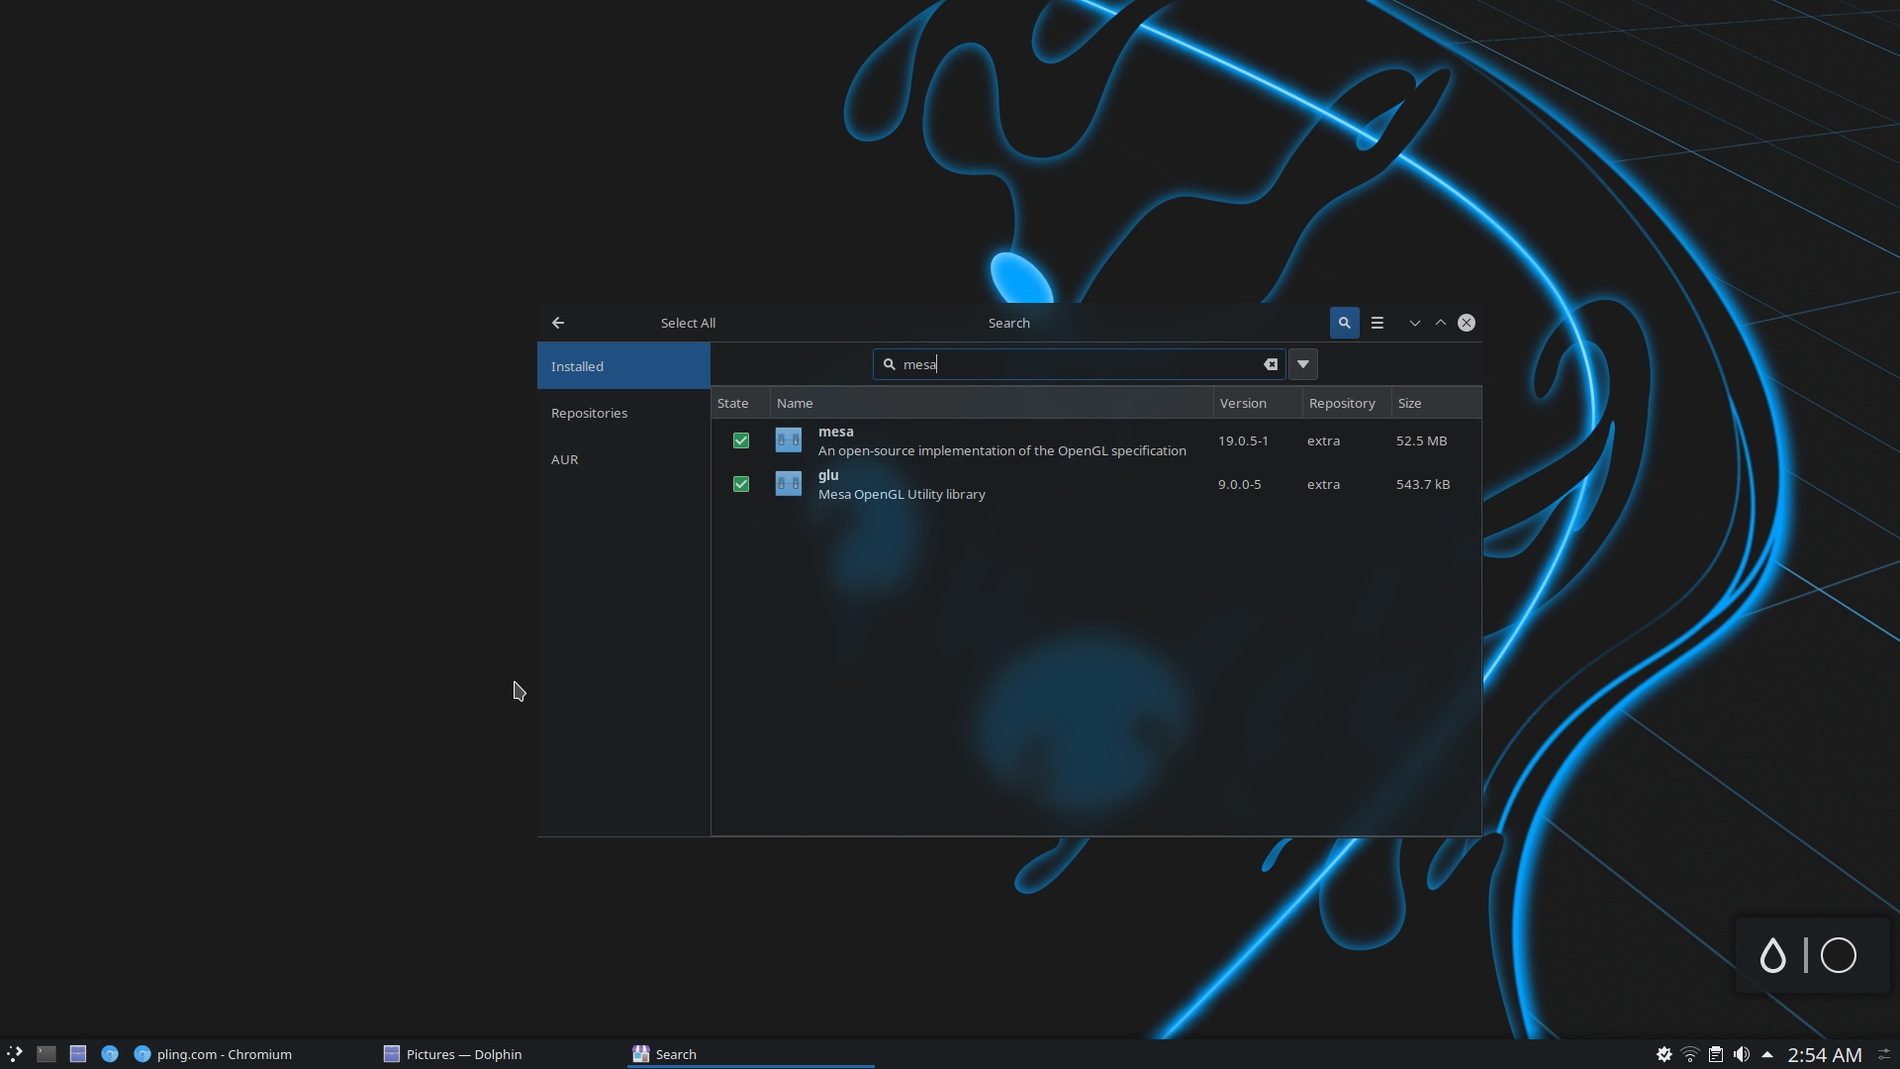The height and width of the screenshot is (1069, 1900).
Task: Click 'extra' repository cell in mesa row
Action: [1323, 440]
